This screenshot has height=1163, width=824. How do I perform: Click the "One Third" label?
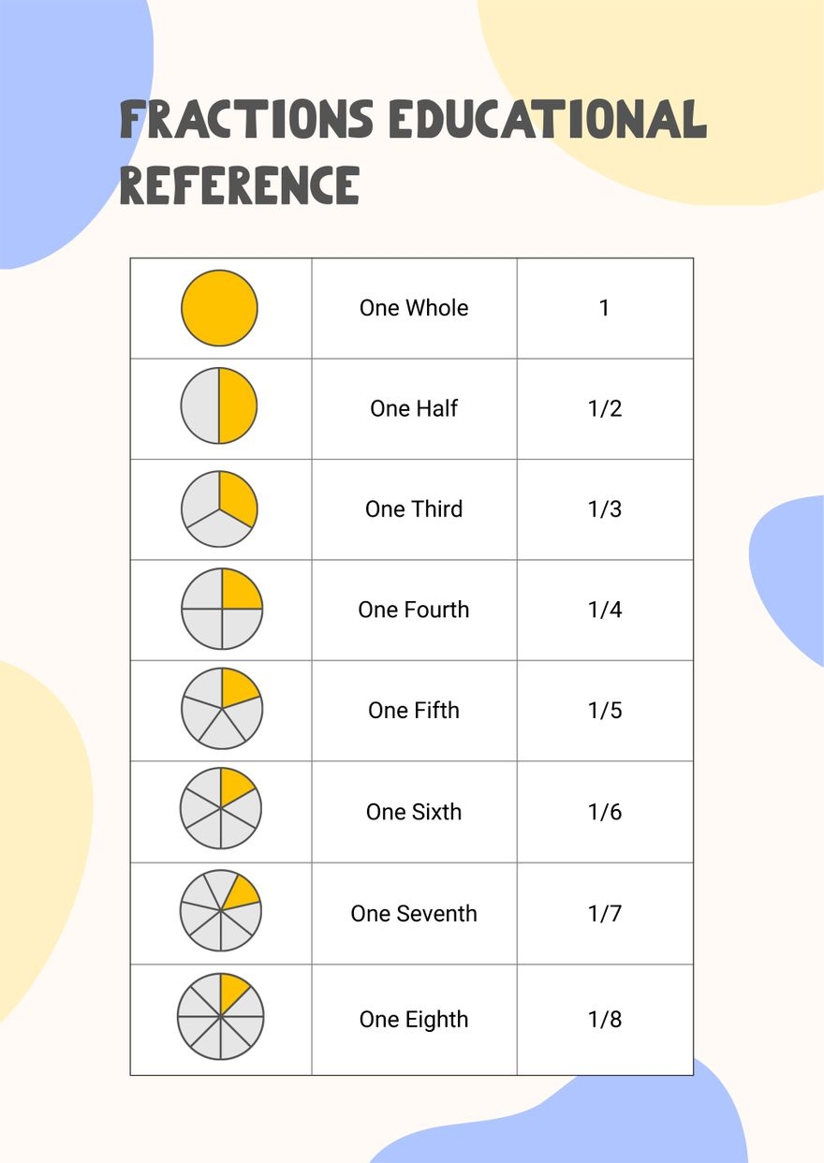(x=414, y=509)
